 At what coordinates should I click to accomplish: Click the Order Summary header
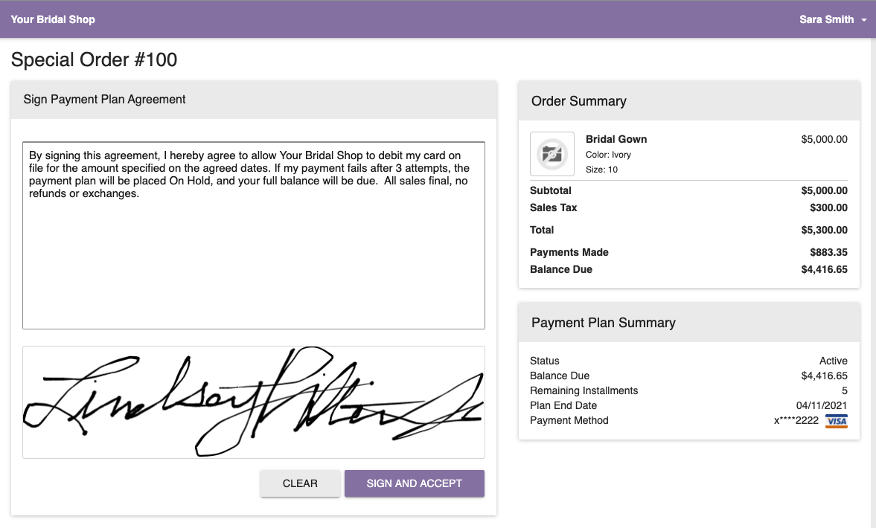[579, 101]
